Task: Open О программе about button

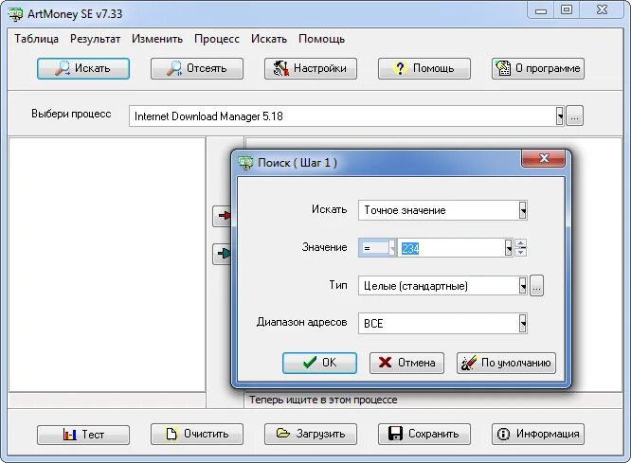Action: tap(537, 68)
